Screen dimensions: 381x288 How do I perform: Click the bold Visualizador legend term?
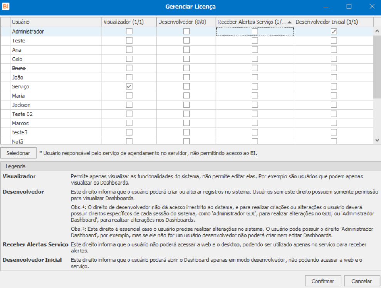click(x=19, y=176)
